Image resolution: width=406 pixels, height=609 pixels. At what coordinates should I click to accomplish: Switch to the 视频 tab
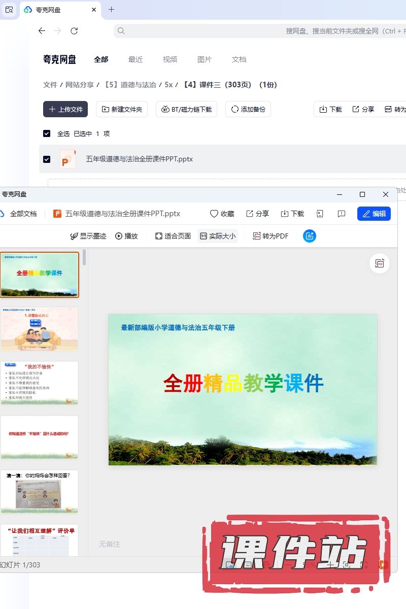(x=170, y=59)
